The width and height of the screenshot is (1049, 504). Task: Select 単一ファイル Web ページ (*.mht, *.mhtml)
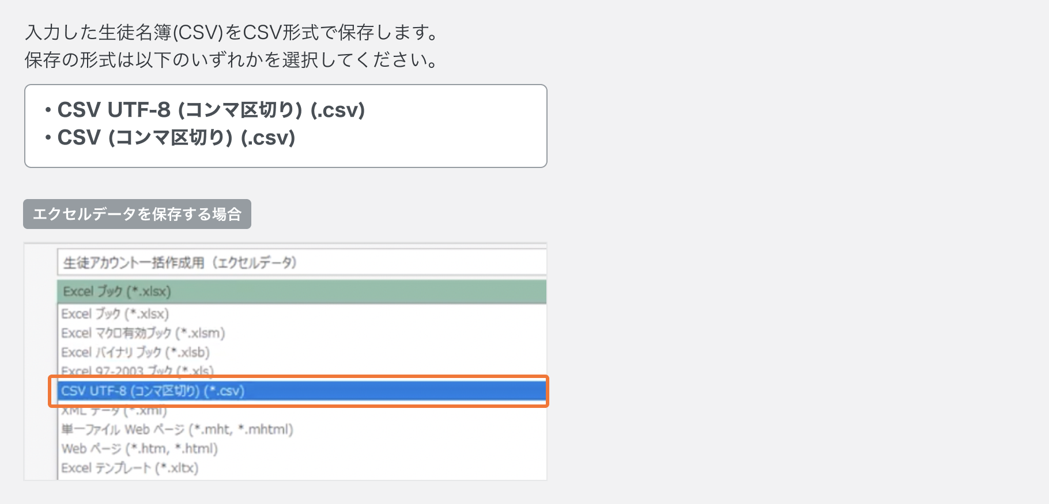(x=177, y=430)
